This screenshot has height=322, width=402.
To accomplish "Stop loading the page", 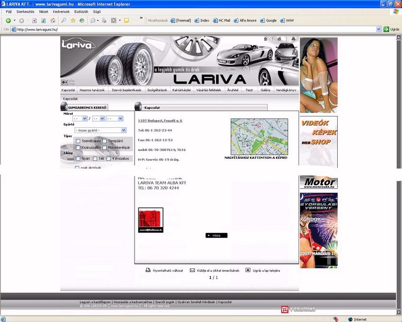I will pyautogui.click(x=34, y=20).
